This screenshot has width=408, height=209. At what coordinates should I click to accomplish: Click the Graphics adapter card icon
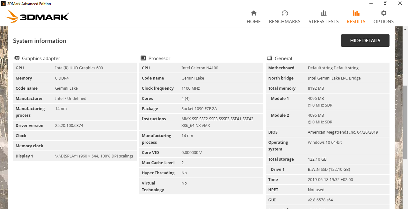tap(17, 58)
